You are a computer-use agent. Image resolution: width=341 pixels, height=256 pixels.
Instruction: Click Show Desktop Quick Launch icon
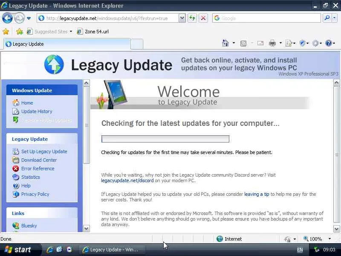pyautogui.click(x=59, y=250)
